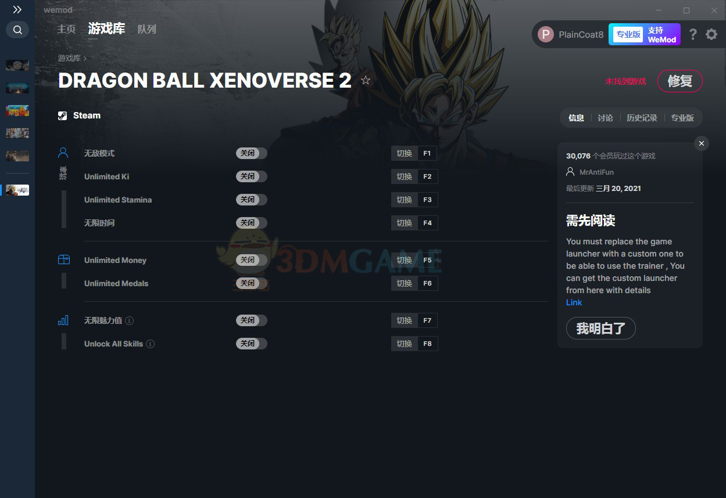
Task: Switch to 队列 queue tab
Action: [x=146, y=29]
